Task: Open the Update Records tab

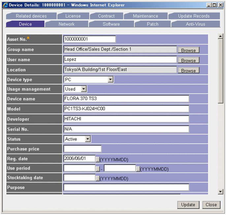Action: pyautogui.click(x=194, y=16)
